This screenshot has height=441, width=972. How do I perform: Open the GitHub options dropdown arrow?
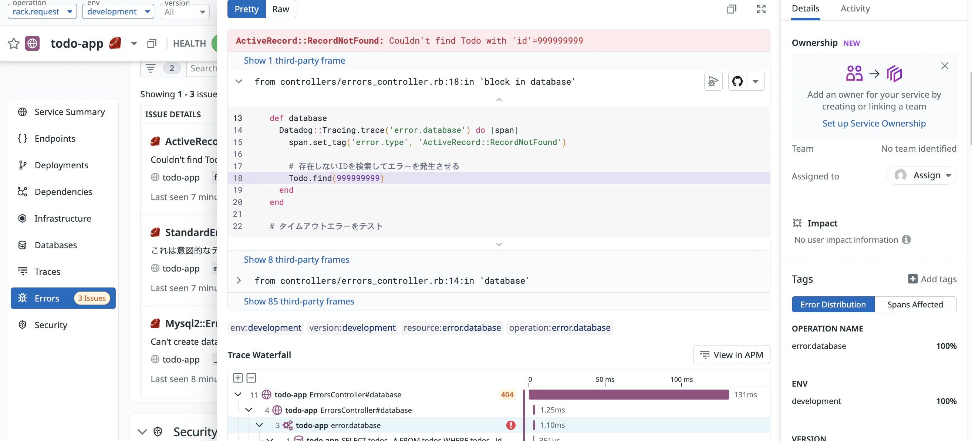pos(755,81)
